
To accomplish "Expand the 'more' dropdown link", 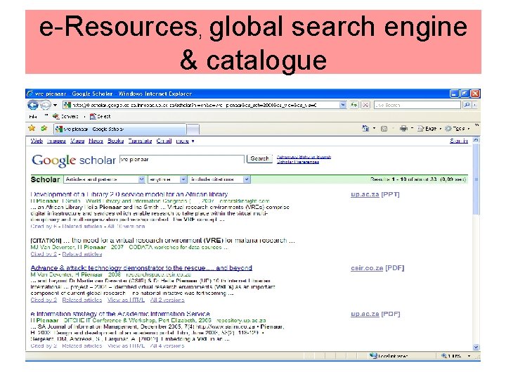I will (185, 141).
